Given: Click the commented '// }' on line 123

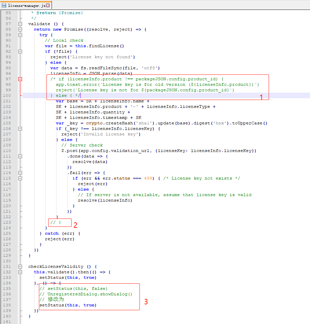Looking at the screenshot, I should (x=55, y=223).
